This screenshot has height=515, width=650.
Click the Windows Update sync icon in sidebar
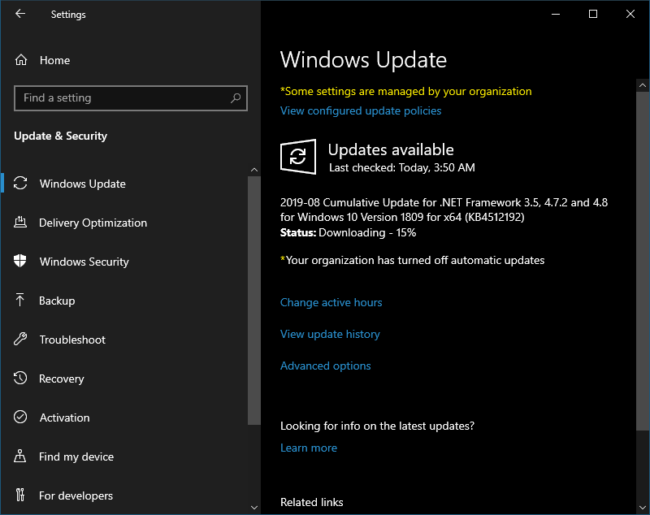[20, 184]
